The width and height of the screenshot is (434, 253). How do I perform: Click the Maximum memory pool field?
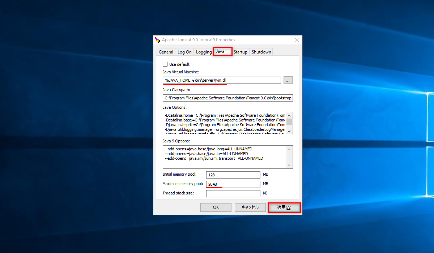(233, 184)
